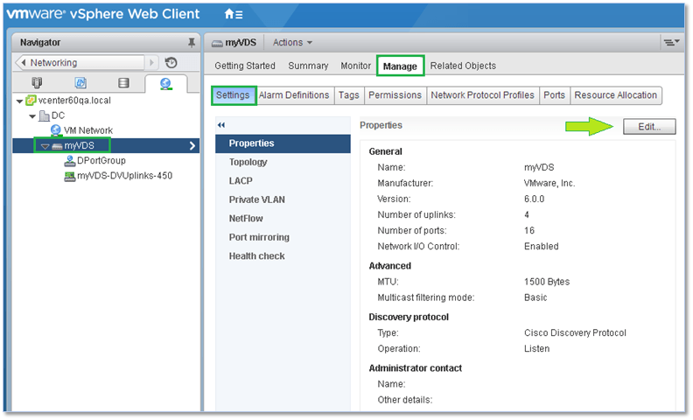
Task: Click the Multicast filtering mode Basic value
Action: (535, 298)
